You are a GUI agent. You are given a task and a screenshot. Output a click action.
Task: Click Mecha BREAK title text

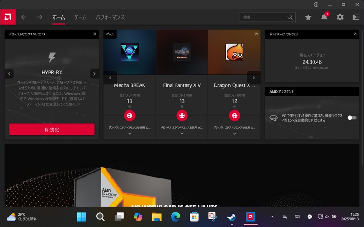(x=130, y=85)
